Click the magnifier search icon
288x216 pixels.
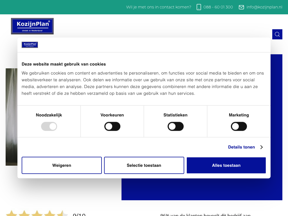(277, 34)
